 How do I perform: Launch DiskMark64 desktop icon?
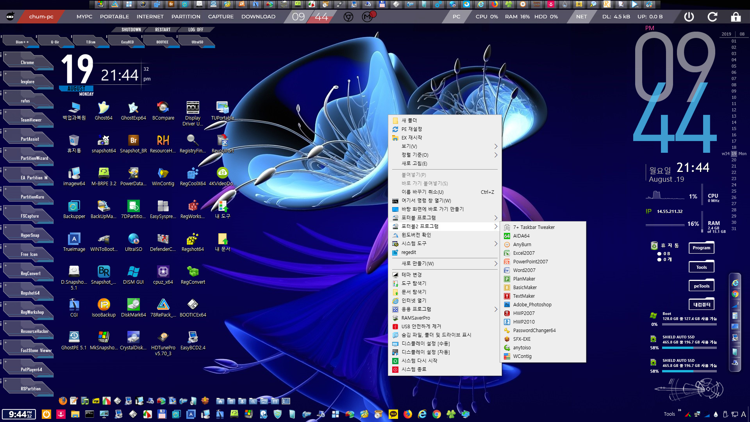pyautogui.click(x=133, y=308)
